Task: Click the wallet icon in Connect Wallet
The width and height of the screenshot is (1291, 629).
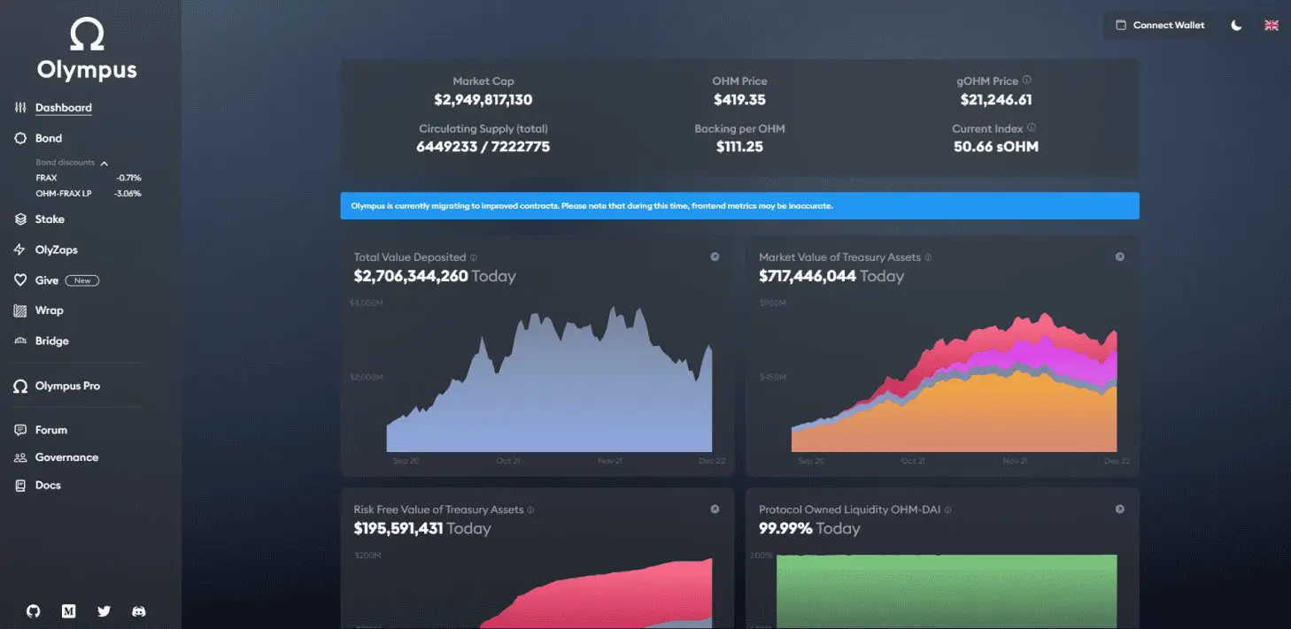Action: [1121, 25]
